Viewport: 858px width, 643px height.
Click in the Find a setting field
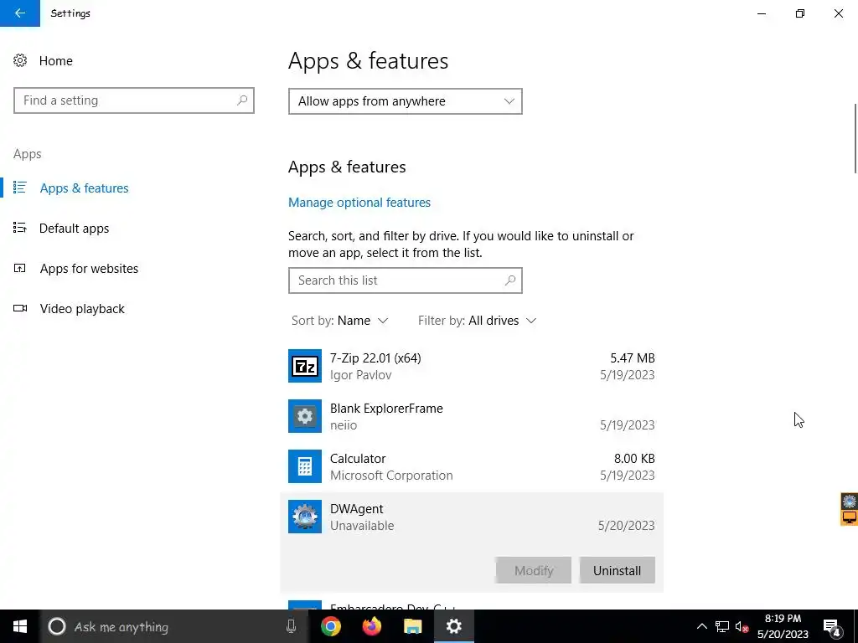point(133,100)
